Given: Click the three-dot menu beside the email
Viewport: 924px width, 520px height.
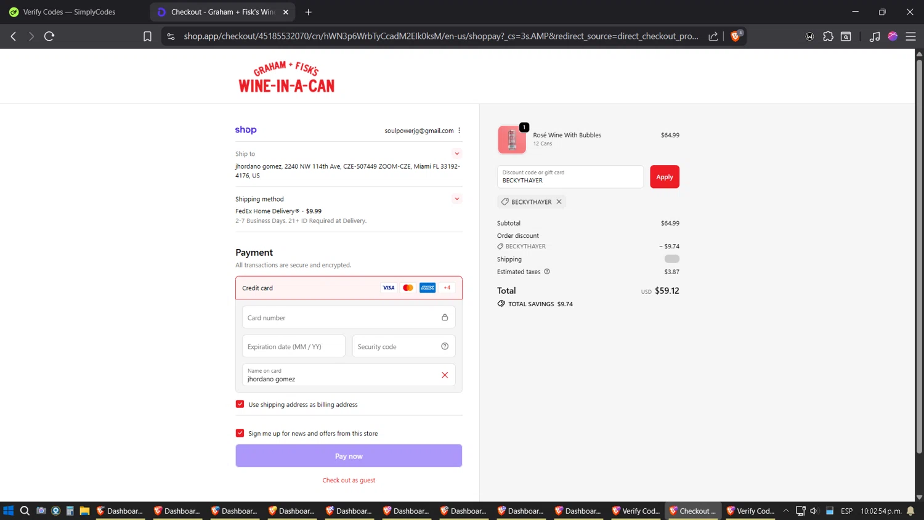Looking at the screenshot, I should 460,131.
